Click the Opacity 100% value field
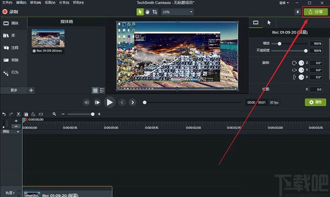This screenshot has height=197, width=330. (x=316, y=51)
